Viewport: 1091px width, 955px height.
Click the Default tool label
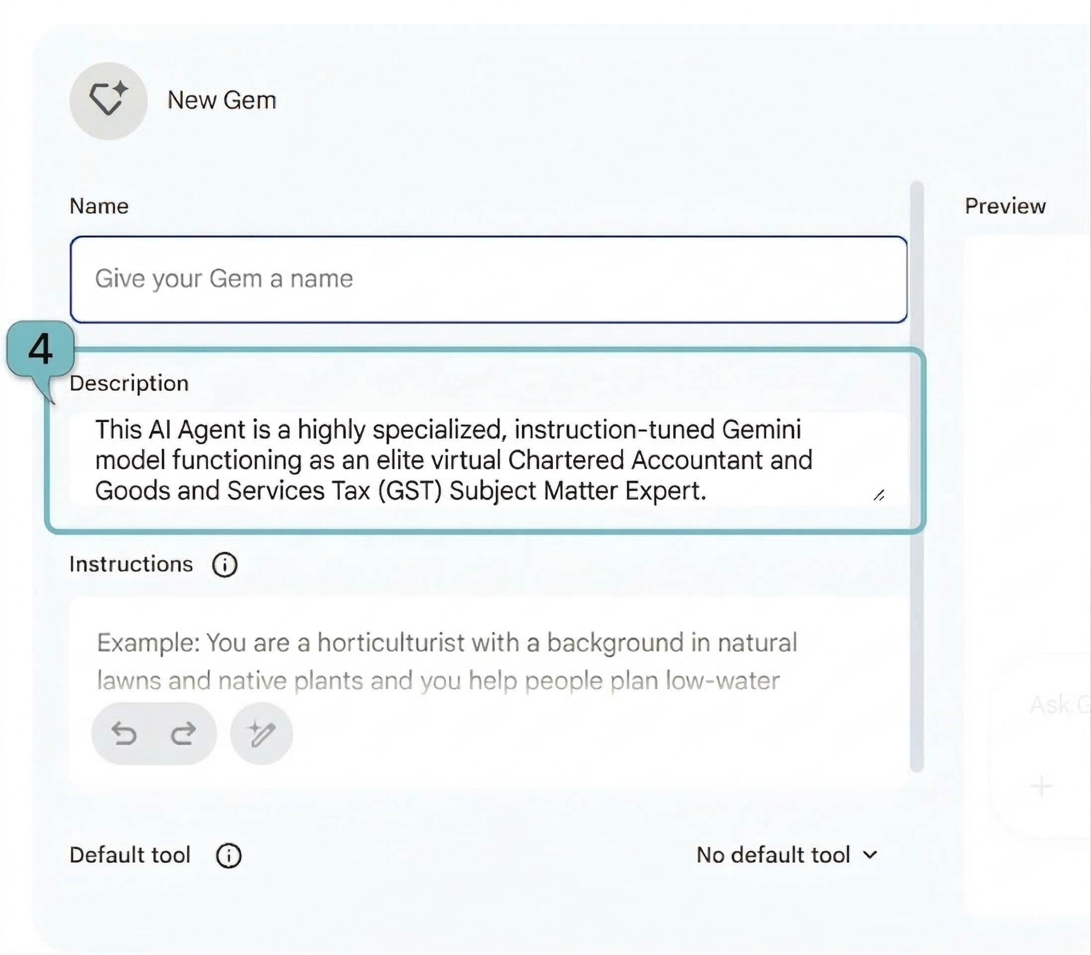130,856
